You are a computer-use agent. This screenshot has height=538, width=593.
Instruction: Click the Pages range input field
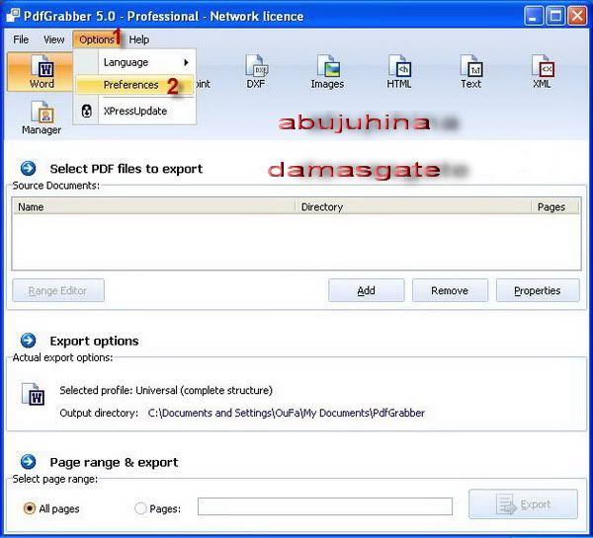(x=325, y=506)
